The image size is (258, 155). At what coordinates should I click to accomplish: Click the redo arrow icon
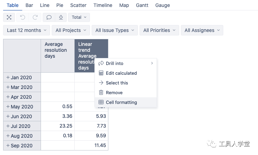pos(35,17)
